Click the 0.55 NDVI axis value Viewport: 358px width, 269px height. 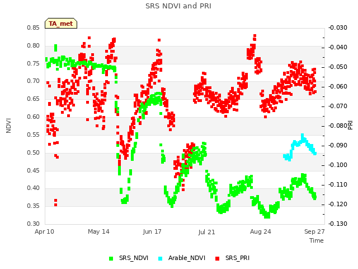[x=34, y=134]
